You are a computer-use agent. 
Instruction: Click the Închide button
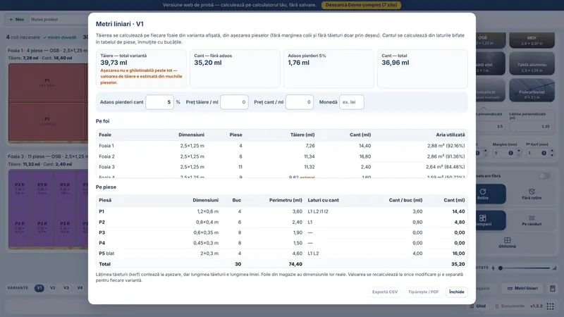tap(456, 292)
